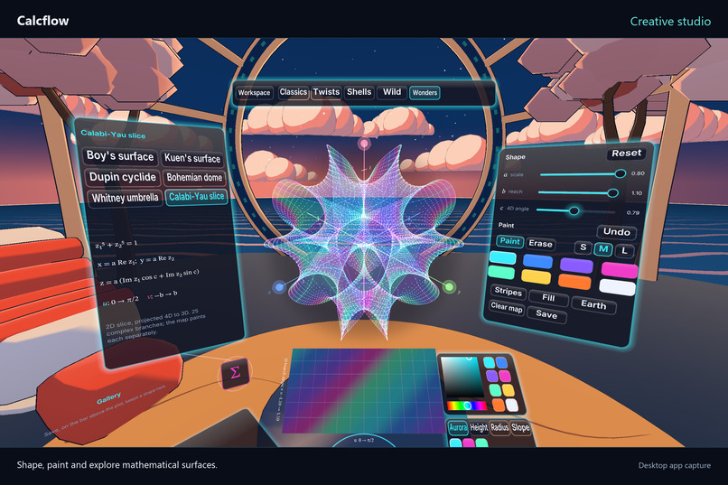Reset the shape parameters
This screenshot has width=728, height=485.
pos(626,154)
